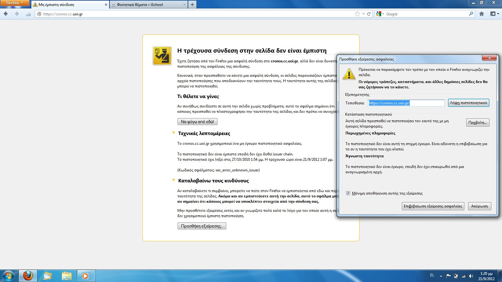Click the Firefox menu button
Viewport: 502px width, 282px height.
coord(14,3)
